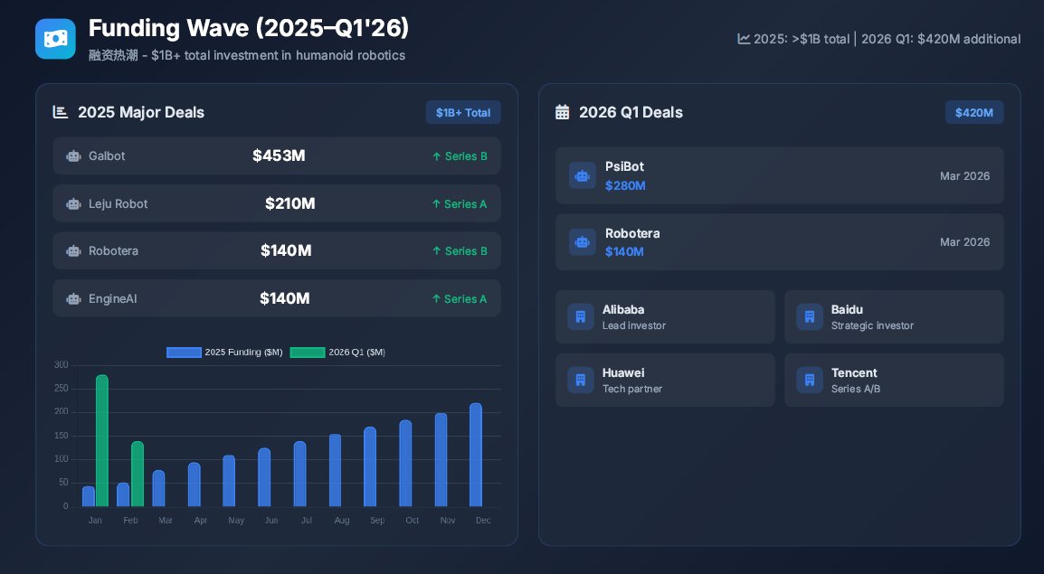Select the Galbot $453M amount
Image resolution: width=1044 pixels, height=574 pixels.
279,155
